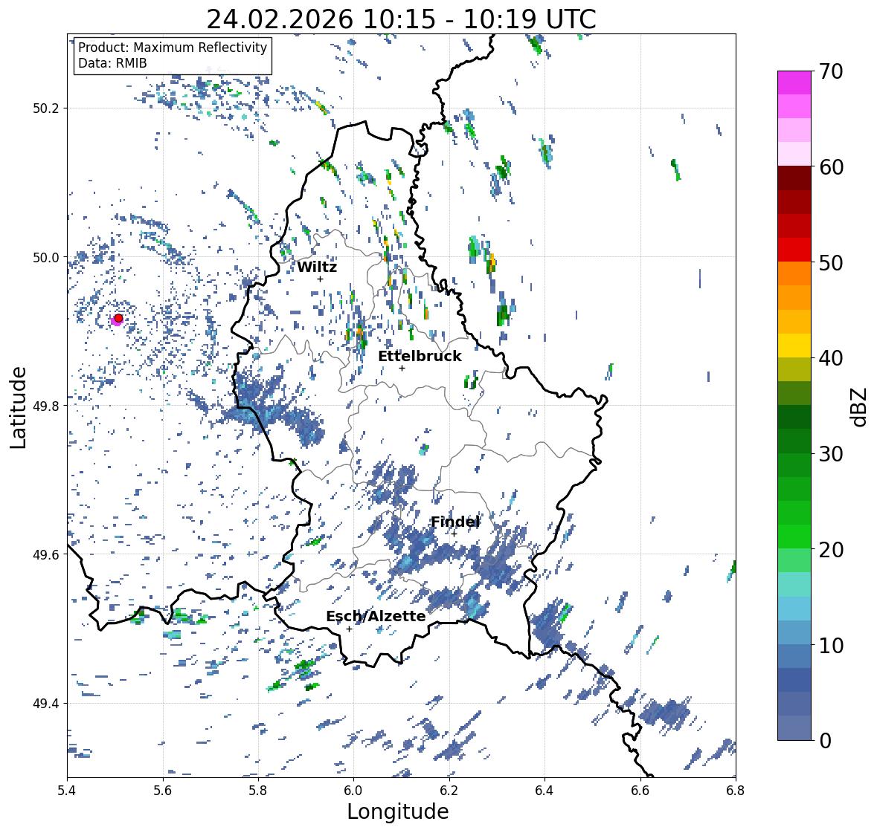The image size is (877, 830).
Task: Click the longitude tick 6.2
Action: [449, 791]
